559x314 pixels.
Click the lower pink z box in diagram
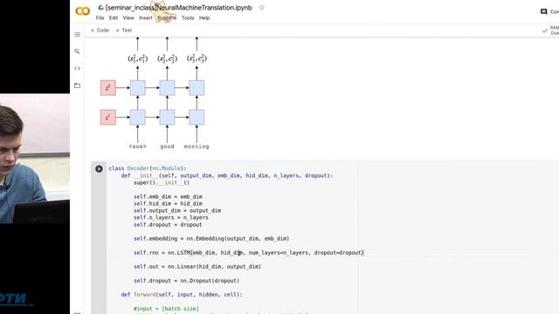click(x=108, y=117)
